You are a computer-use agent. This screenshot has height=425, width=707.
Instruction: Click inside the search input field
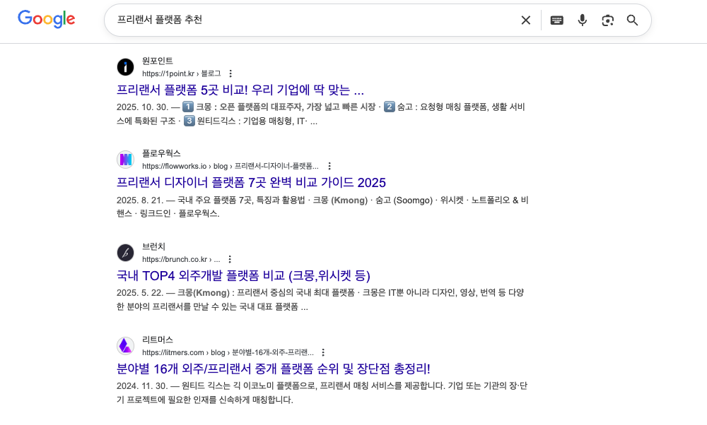283,20
